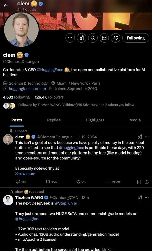Image resolution: width=152 pixels, height=251 pixels.
Task: Open more options on Tiezhen WANG's post
Action: [147, 197]
